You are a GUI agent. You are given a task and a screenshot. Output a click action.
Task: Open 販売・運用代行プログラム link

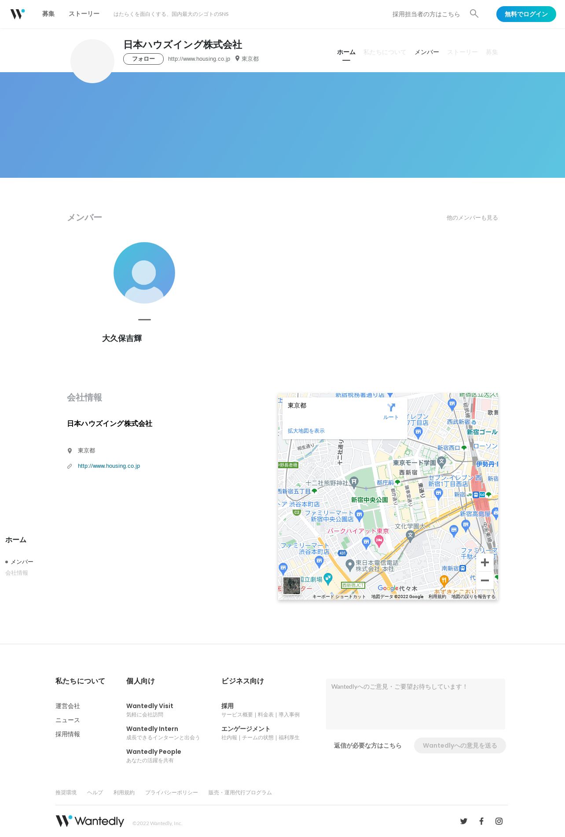pyautogui.click(x=240, y=793)
